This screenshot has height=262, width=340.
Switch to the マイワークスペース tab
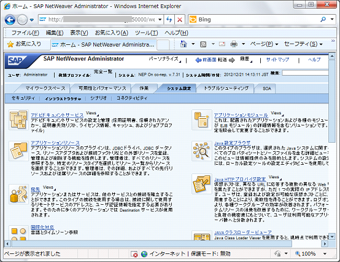pyautogui.click(x=45, y=89)
